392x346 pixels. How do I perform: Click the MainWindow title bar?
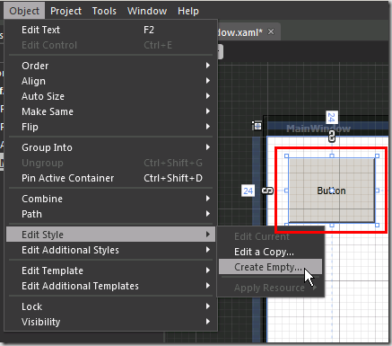(327, 129)
